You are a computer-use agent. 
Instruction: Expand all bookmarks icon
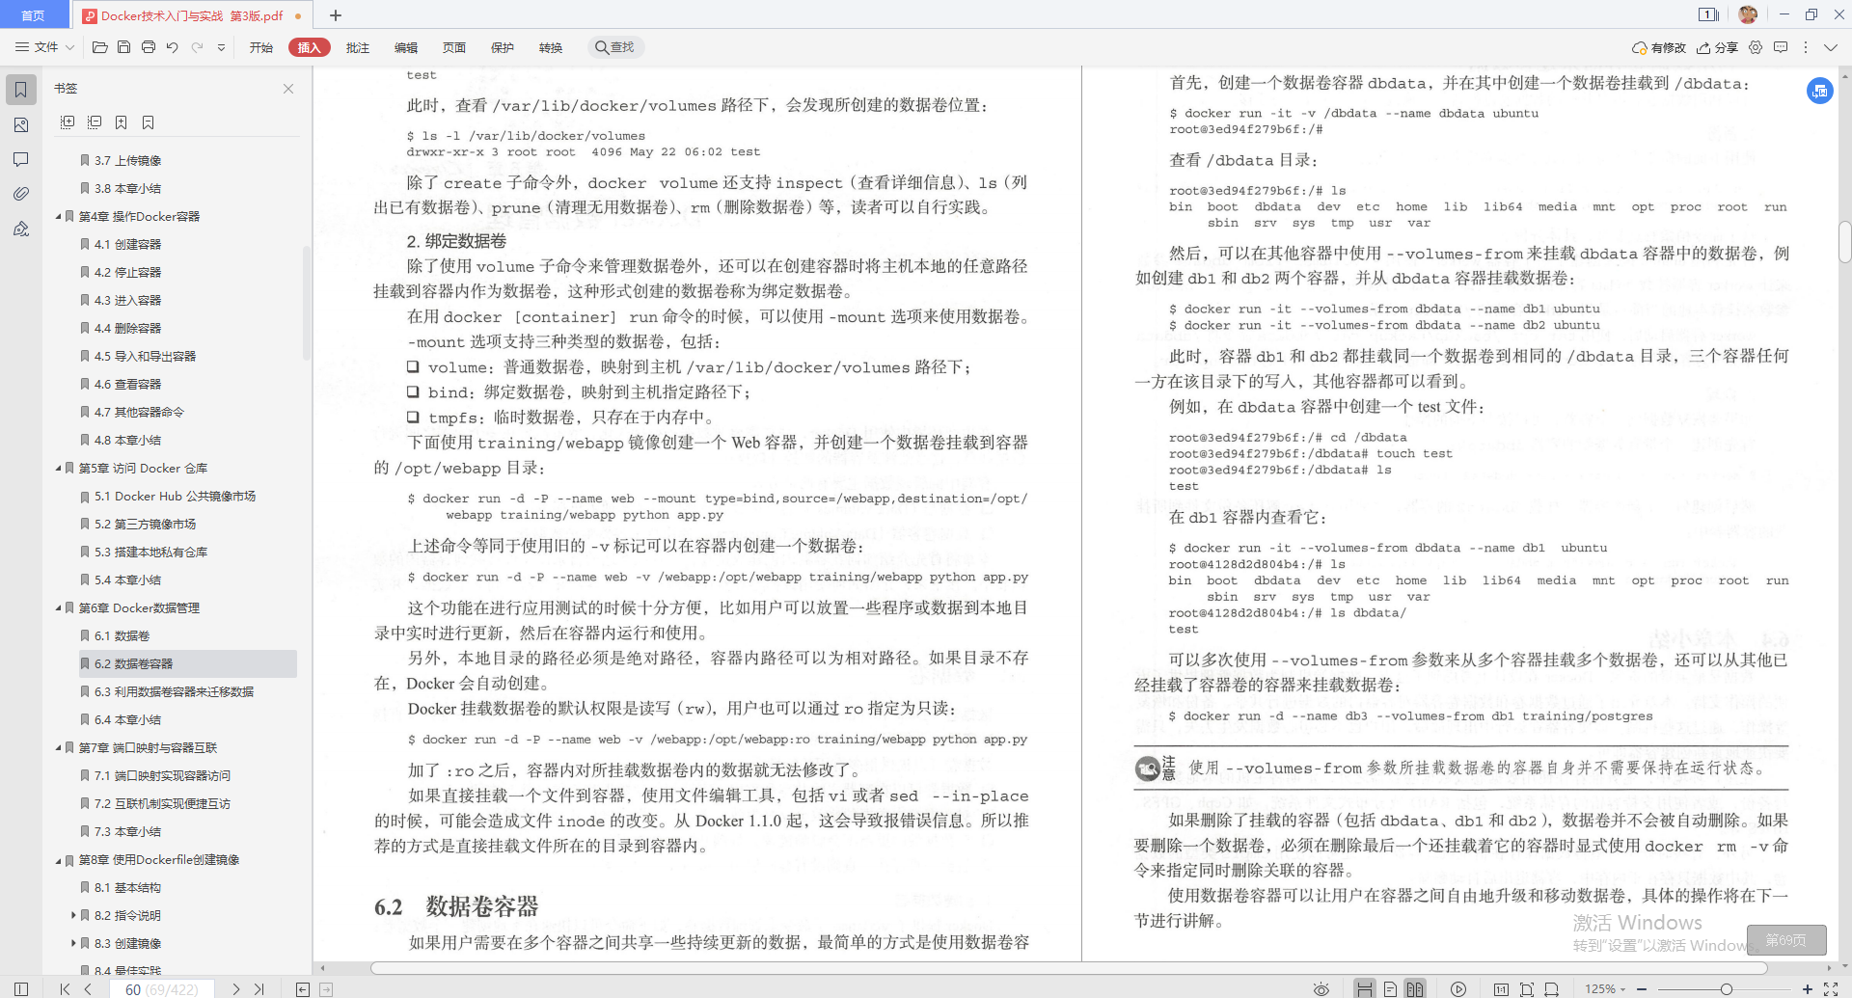(x=68, y=122)
